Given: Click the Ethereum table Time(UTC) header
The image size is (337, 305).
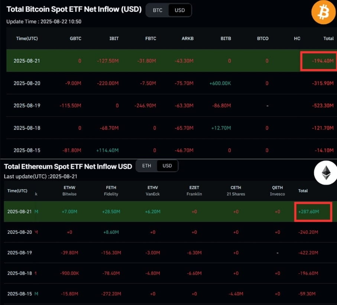Looking at the screenshot, I should click(x=17, y=191).
